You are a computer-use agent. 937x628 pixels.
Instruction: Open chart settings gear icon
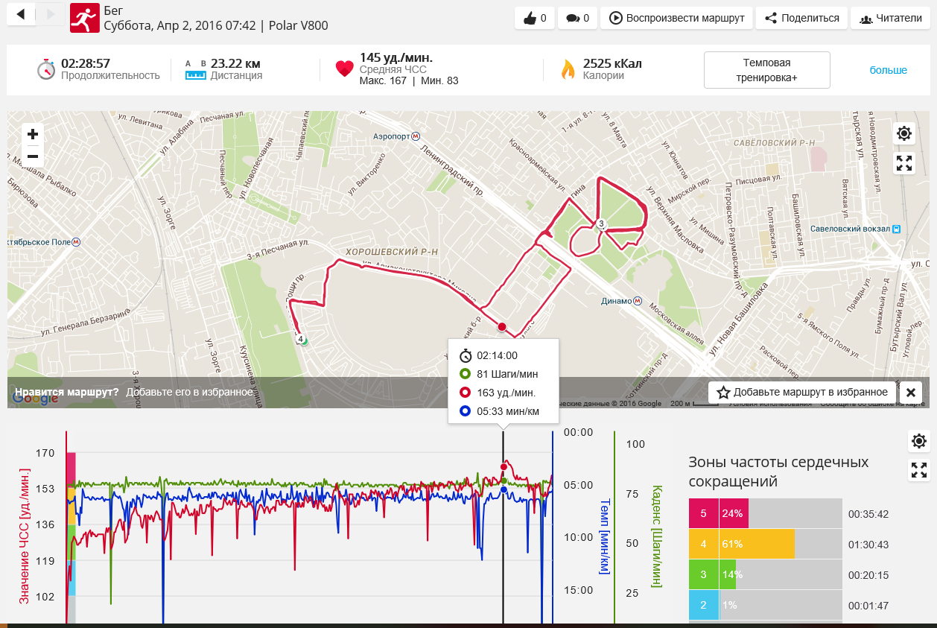(x=919, y=441)
